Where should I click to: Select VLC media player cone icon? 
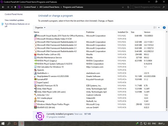(35, 98)
